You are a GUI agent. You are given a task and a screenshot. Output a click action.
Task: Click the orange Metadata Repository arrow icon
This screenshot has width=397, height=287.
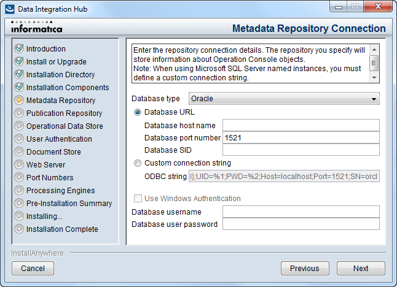click(19, 100)
